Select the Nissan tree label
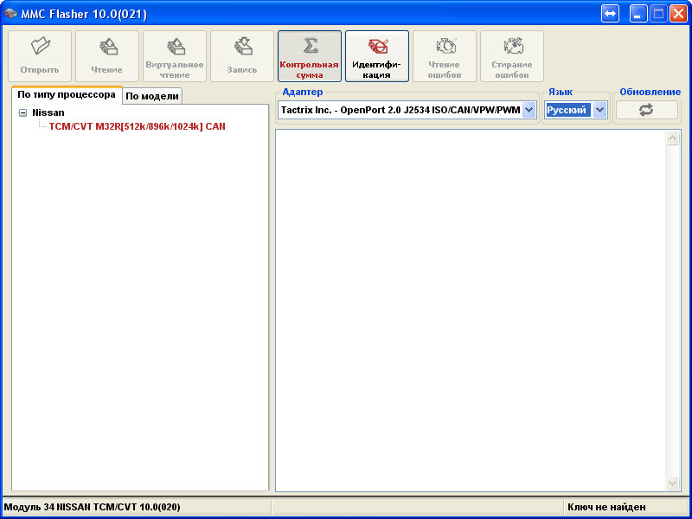This screenshot has height=519, width=692. pyautogui.click(x=48, y=112)
